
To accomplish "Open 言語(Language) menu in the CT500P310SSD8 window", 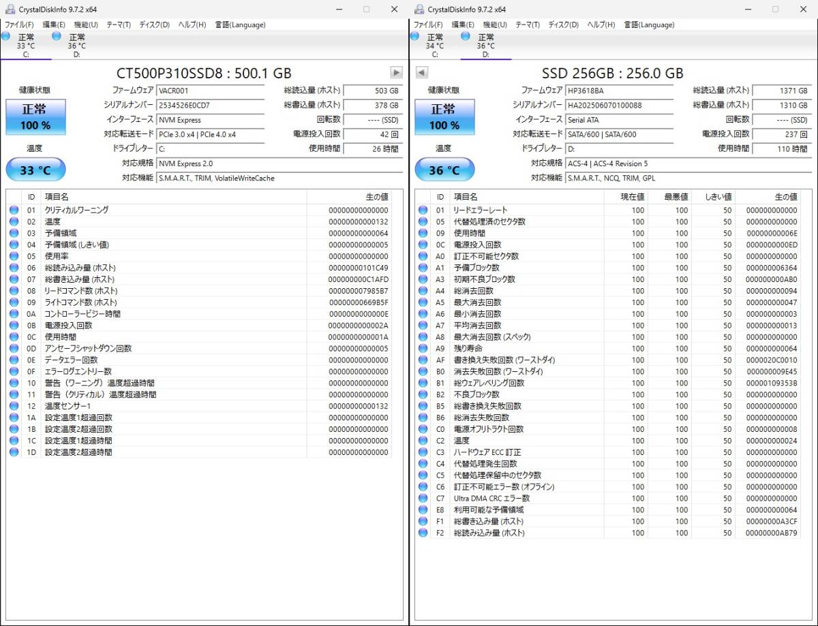I will click(240, 25).
